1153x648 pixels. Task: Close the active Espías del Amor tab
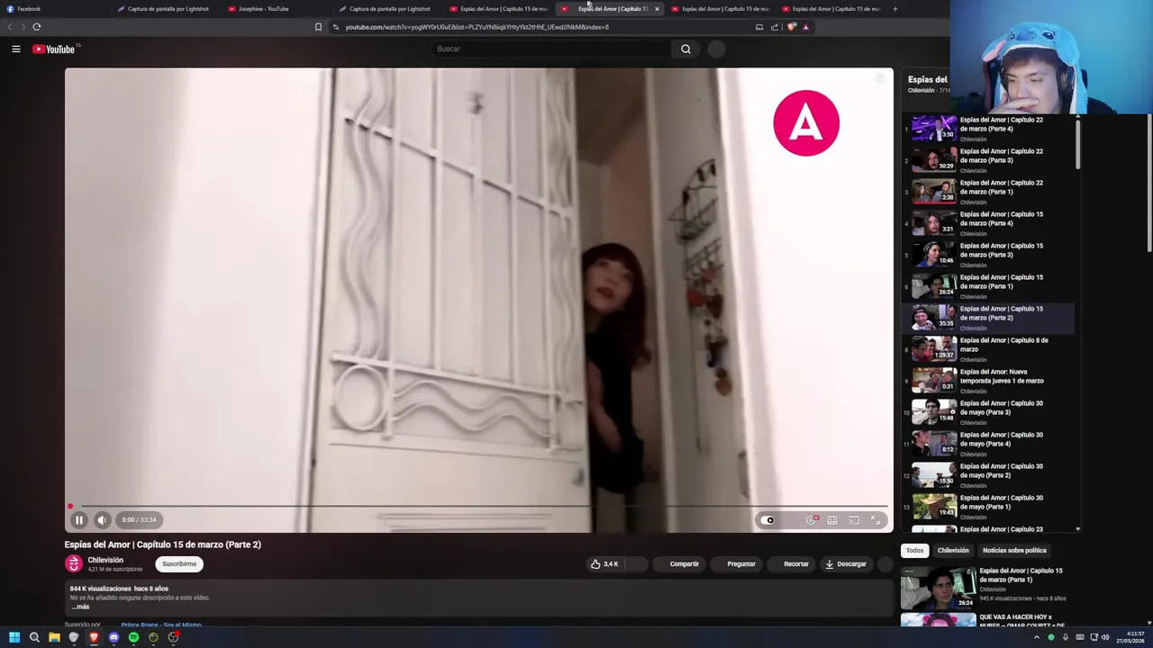[657, 9]
